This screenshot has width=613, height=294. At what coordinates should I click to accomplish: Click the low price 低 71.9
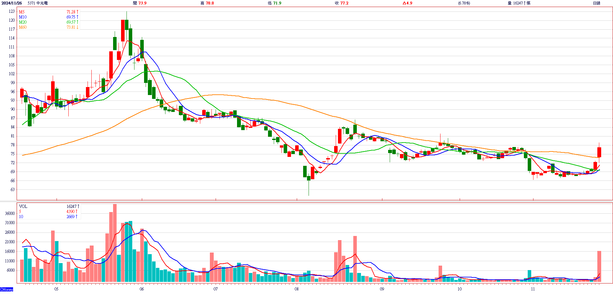[275, 3]
